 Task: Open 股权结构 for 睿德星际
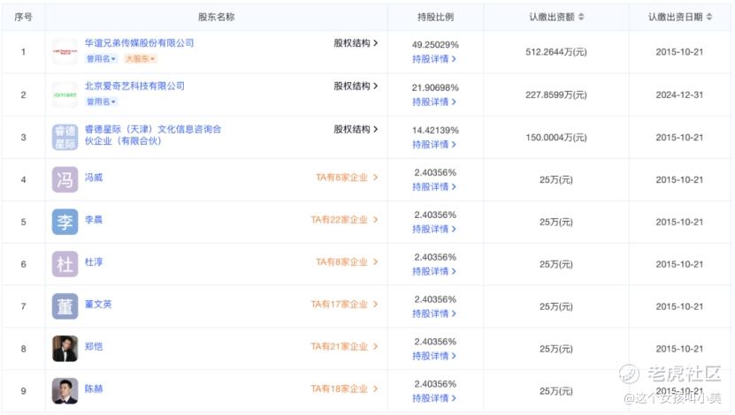pos(356,129)
